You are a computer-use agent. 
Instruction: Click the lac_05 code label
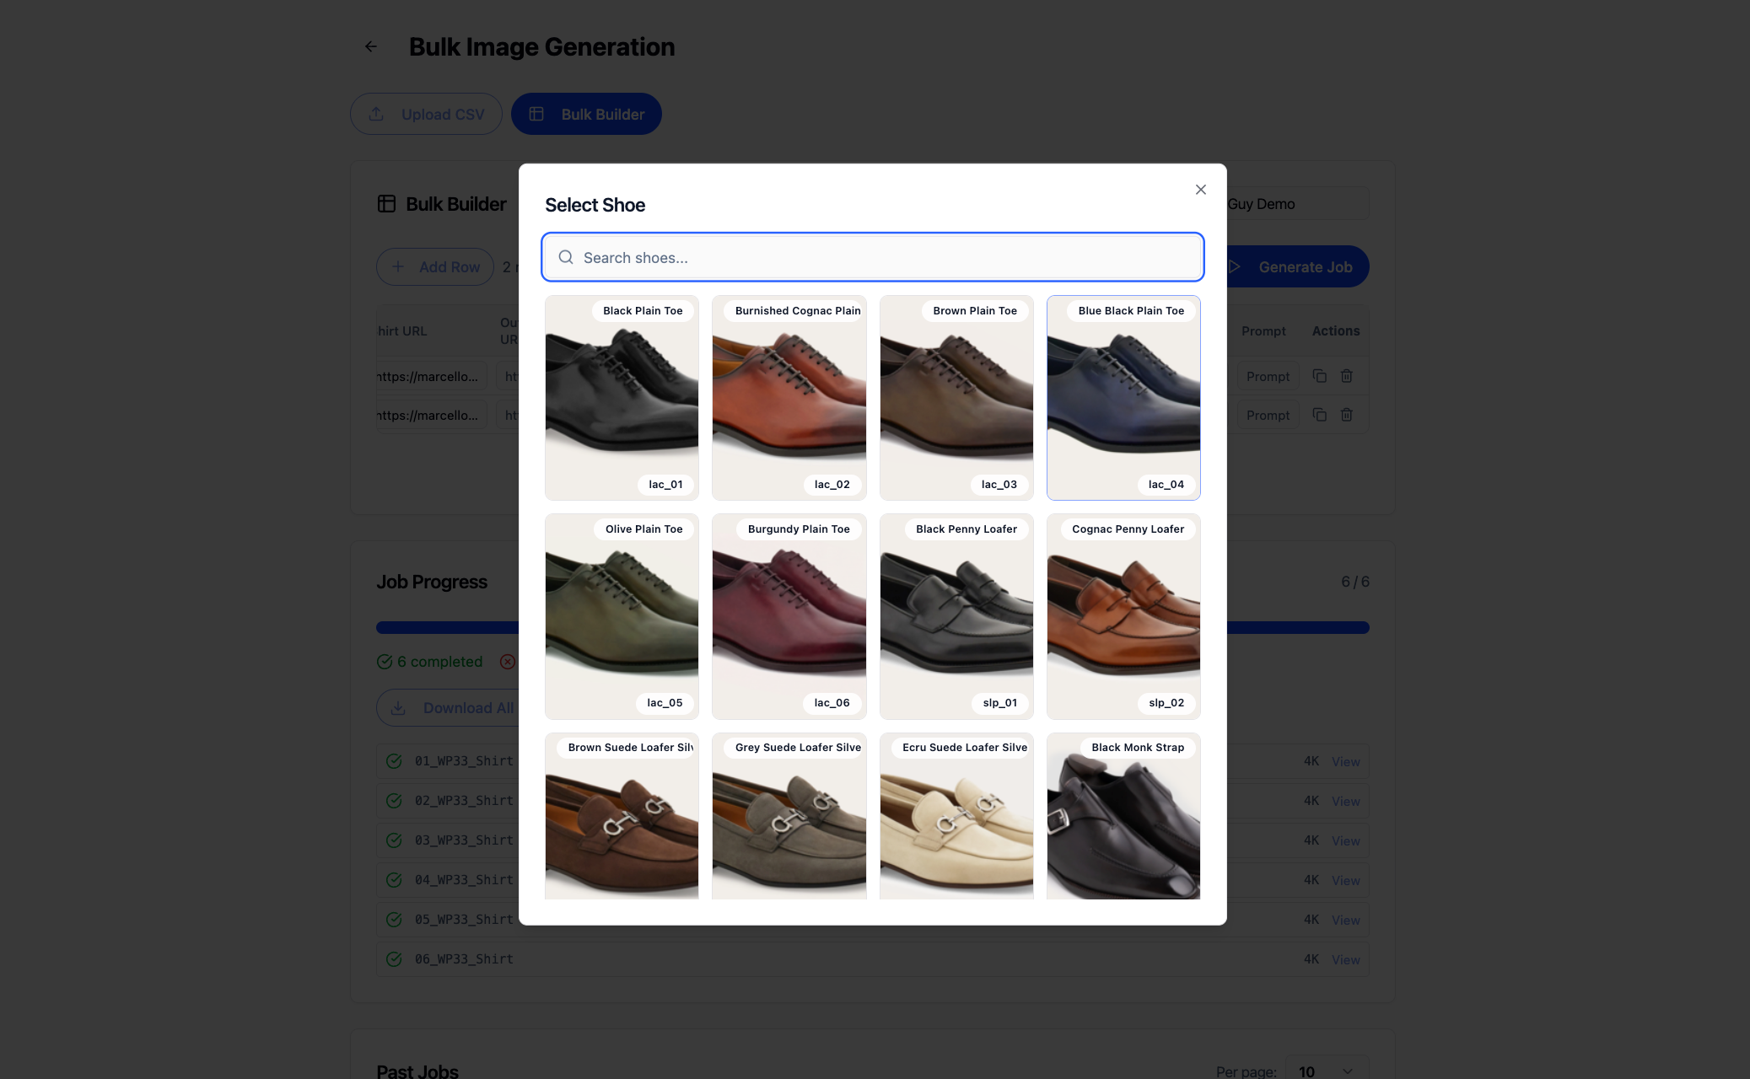[665, 703]
